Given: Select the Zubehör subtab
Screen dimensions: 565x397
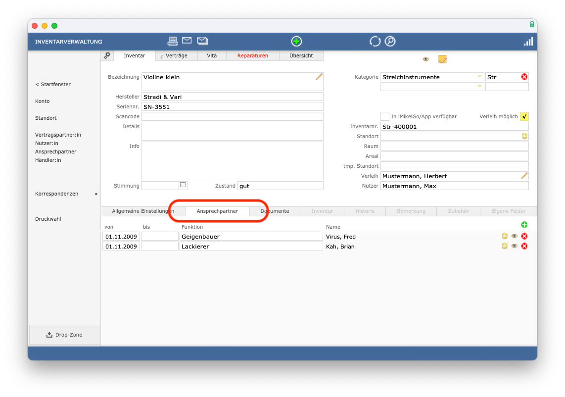Looking at the screenshot, I should [458, 211].
